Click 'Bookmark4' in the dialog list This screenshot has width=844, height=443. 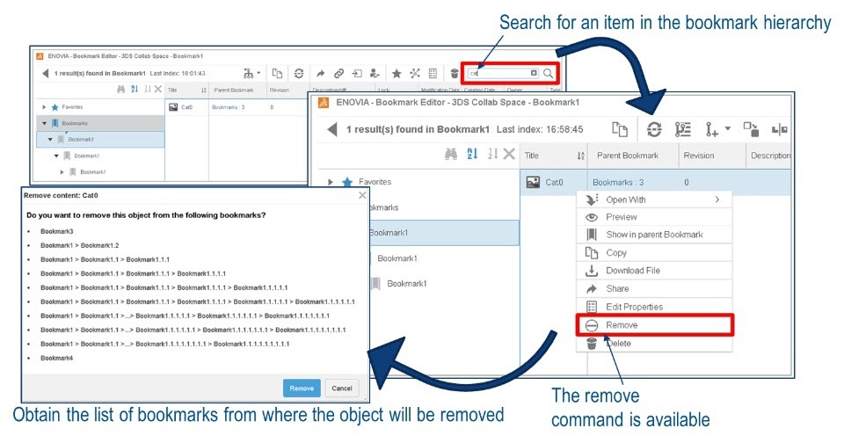click(56, 358)
